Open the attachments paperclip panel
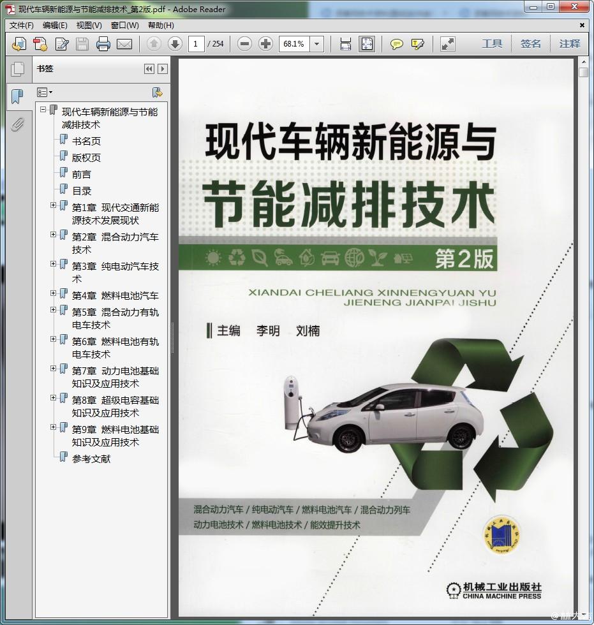The image size is (594, 625). tap(17, 124)
